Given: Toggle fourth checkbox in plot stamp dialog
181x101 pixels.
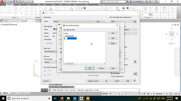Looking at the screenshot, I should [x=61, y=43].
